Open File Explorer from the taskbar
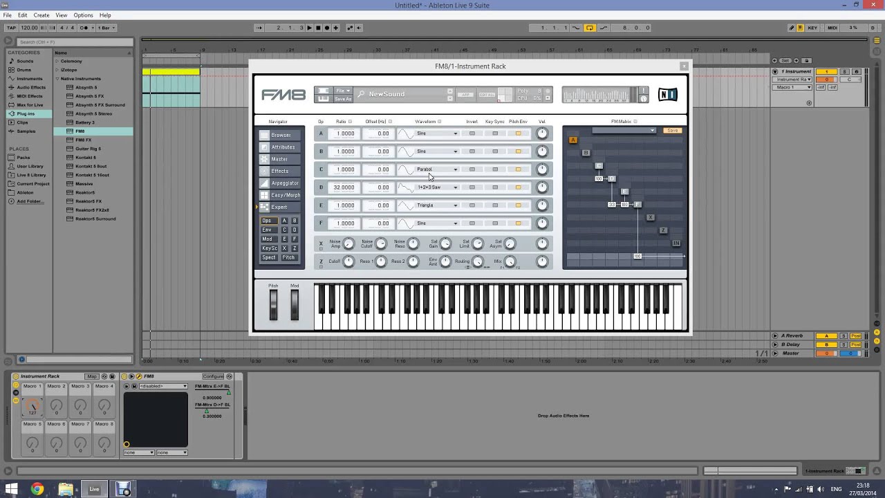This screenshot has height=498, width=885. [66, 489]
